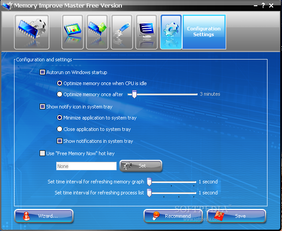Viewport: 282px width, 231px height.
Task: Click "Set time interval for refreshing memory graph" label
Action: [x=96, y=182]
